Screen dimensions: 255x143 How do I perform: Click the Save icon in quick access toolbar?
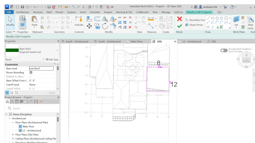tap(22, 7)
